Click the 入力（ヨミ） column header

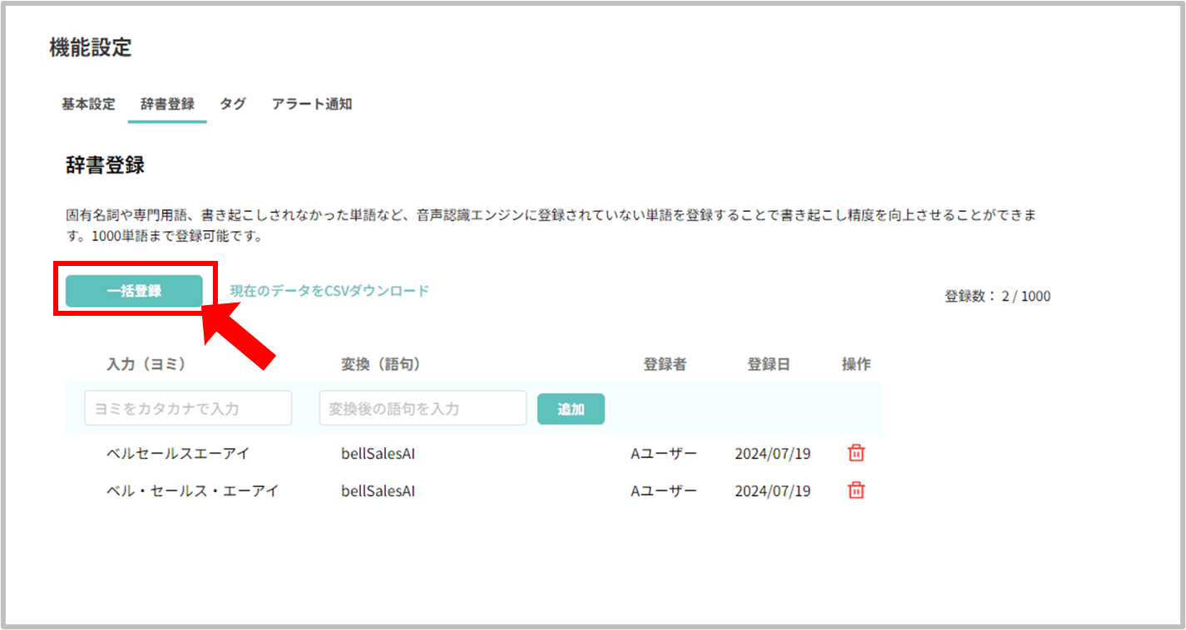point(146,364)
